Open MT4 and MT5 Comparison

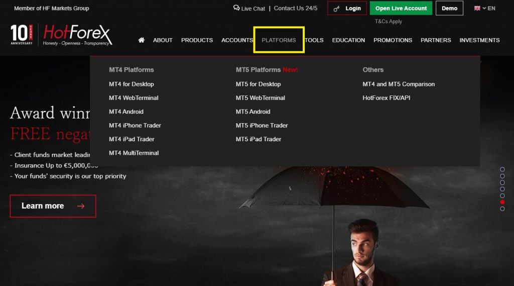tap(399, 84)
